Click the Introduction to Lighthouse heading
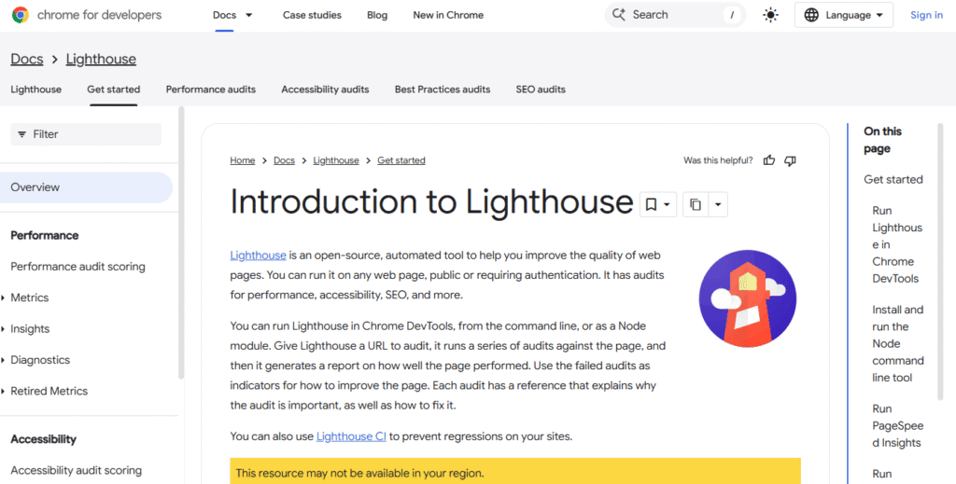 (431, 202)
